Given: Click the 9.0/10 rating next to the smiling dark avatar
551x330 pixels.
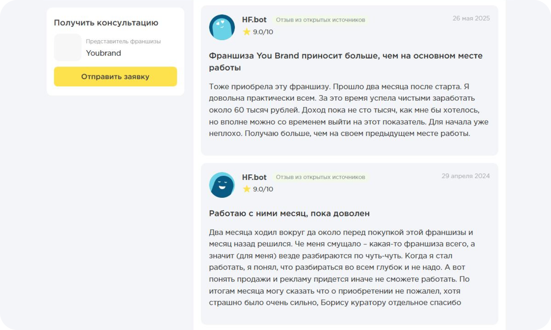Looking at the screenshot, I should click(263, 189).
